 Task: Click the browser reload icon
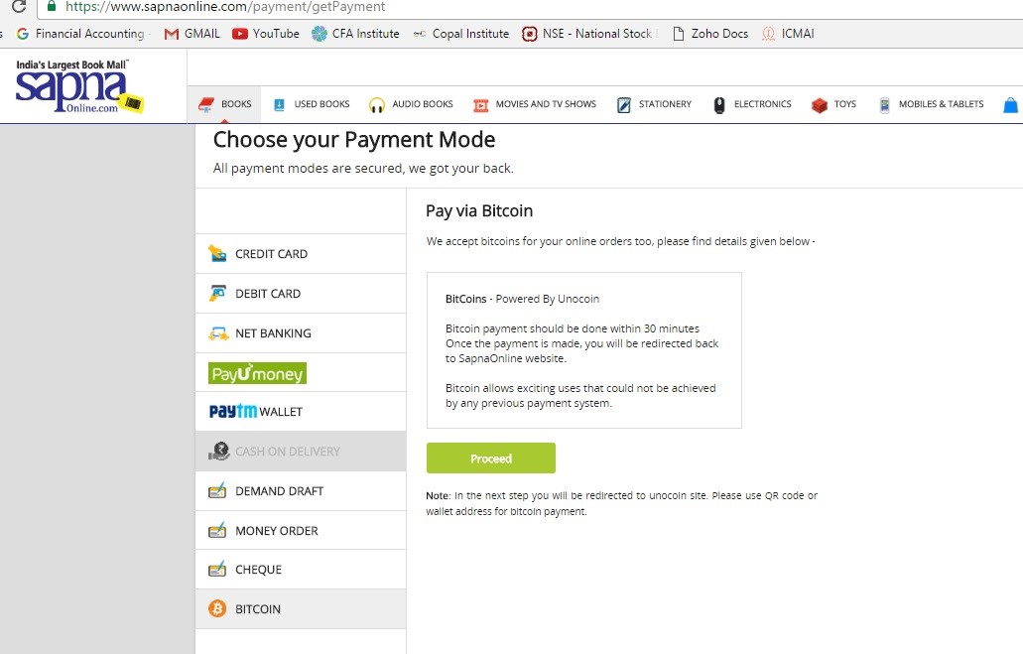point(19,7)
